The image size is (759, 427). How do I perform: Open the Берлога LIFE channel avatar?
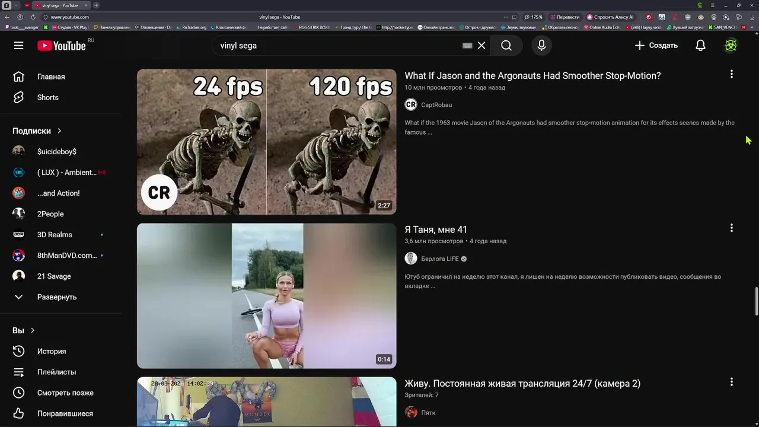pyautogui.click(x=411, y=259)
